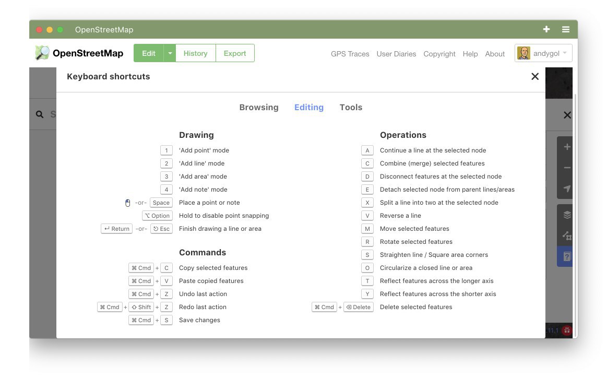The width and height of the screenshot is (607, 377).
Task: Open the Copyright page
Action: (x=439, y=54)
